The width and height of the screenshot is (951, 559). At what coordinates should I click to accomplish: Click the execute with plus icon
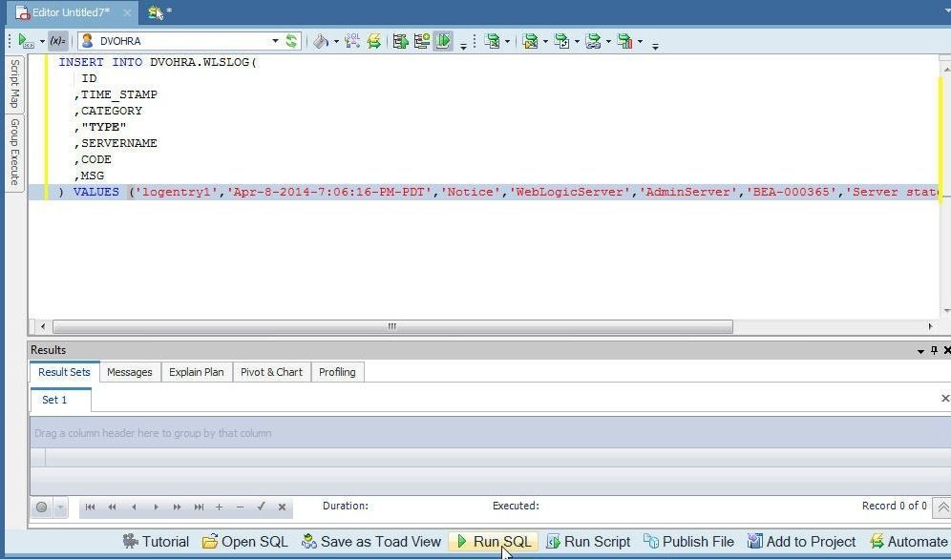(421, 41)
